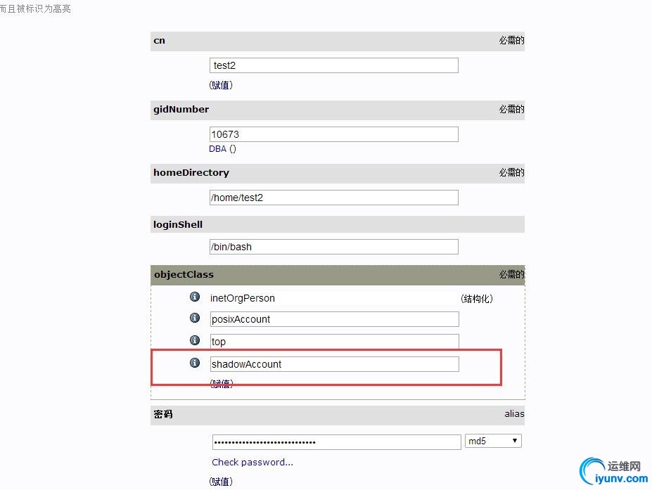Click the posixAccount objectClass field
The image size is (652, 490).
[x=334, y=319]
